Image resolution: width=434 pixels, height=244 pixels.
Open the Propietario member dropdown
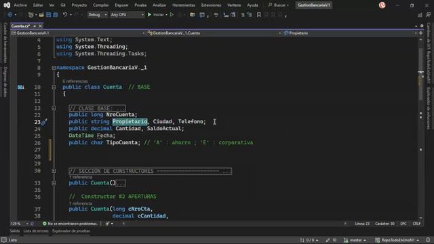tap(350, 33)
